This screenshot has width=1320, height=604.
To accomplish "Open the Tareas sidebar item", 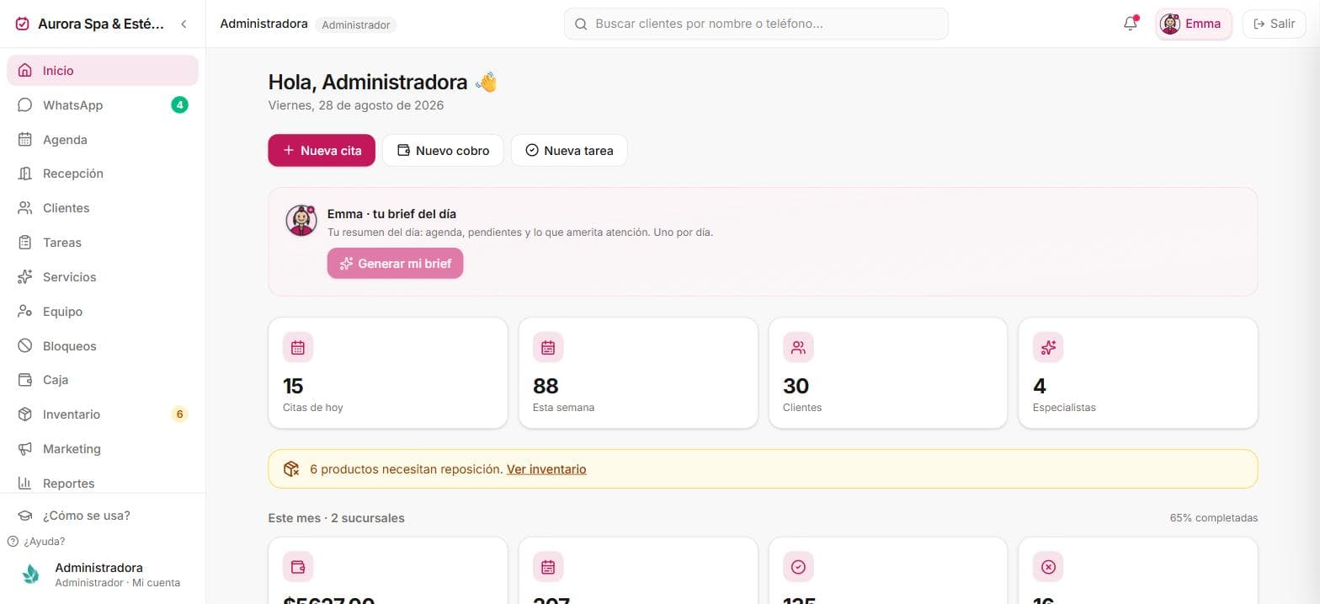I will pyautogui.click(x=103, y=243).
